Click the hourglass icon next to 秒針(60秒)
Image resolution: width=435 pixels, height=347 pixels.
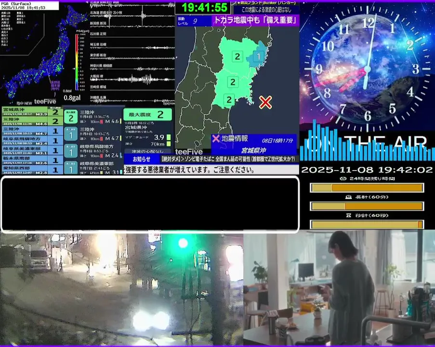point(349,215)
